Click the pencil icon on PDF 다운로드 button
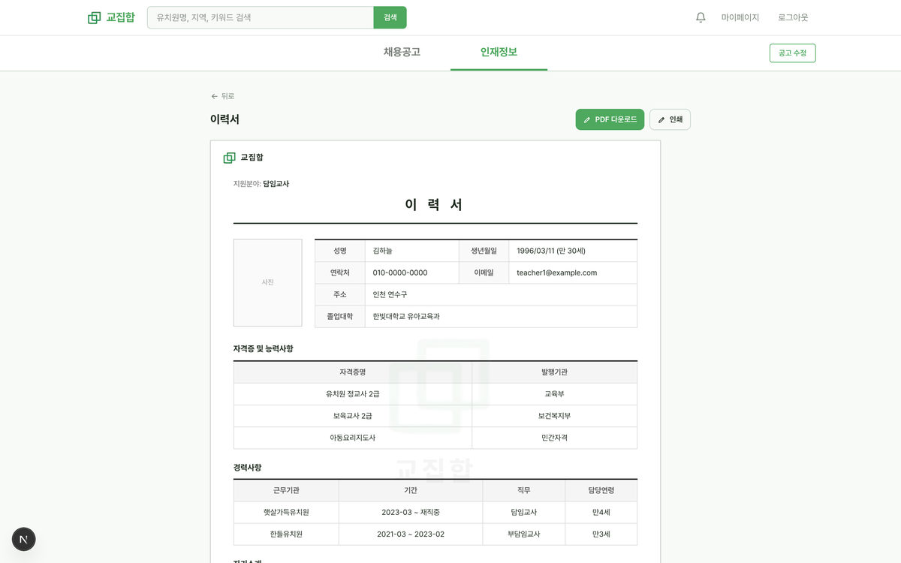 tap(587, 119)
